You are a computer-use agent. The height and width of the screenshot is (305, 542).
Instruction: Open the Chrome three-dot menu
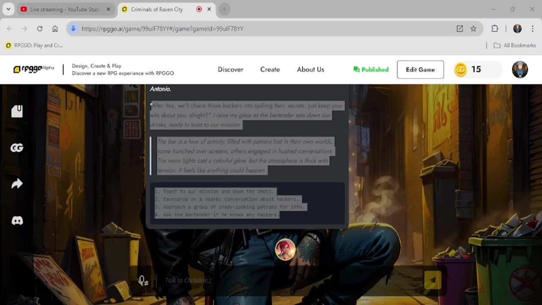click(532, 29)
